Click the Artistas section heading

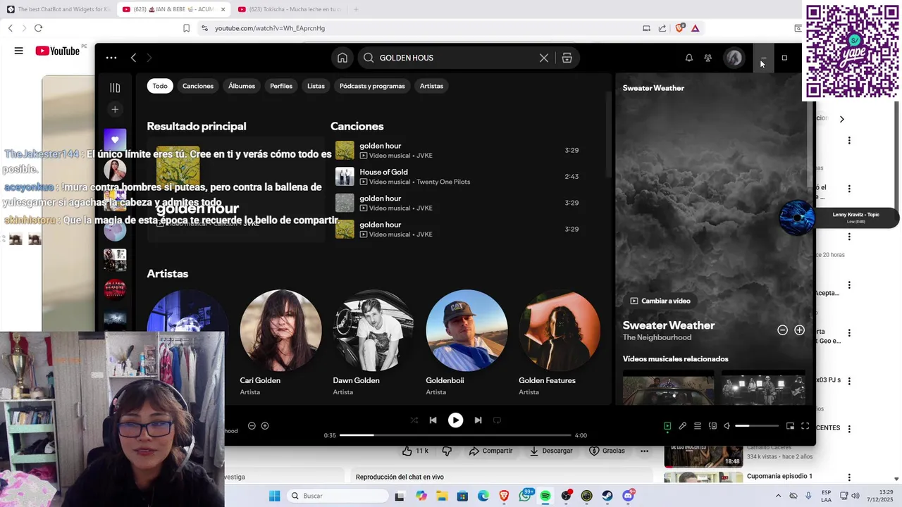(x=168, y=273)
